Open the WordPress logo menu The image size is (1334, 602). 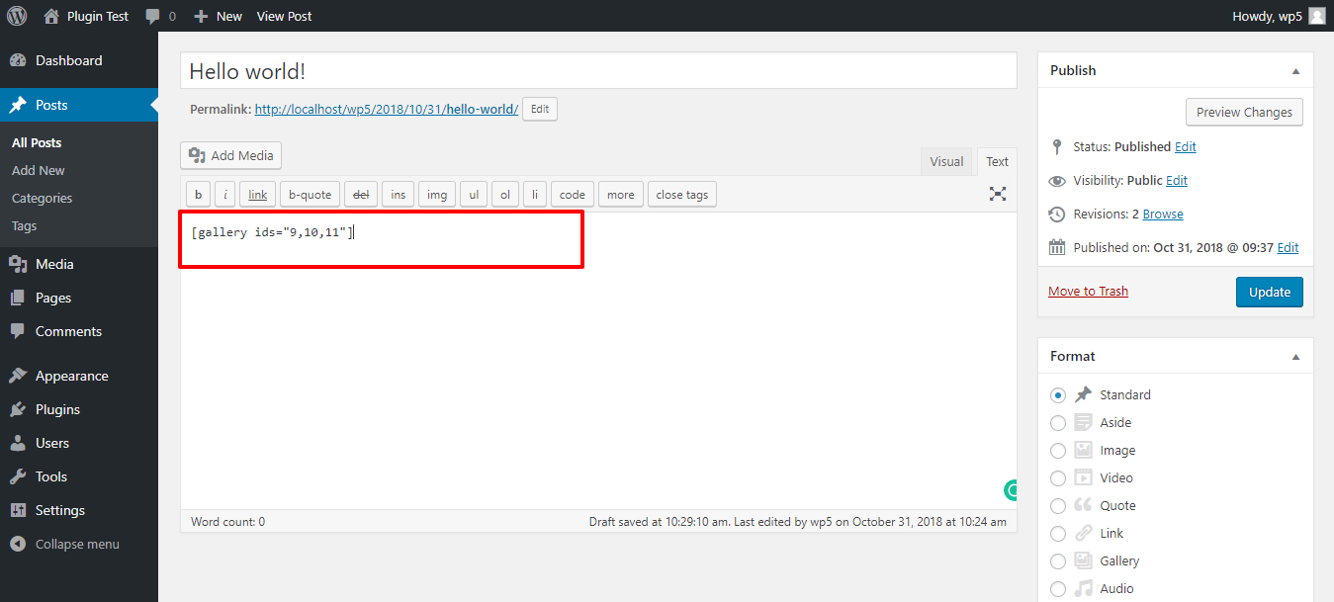click(17, 16)
